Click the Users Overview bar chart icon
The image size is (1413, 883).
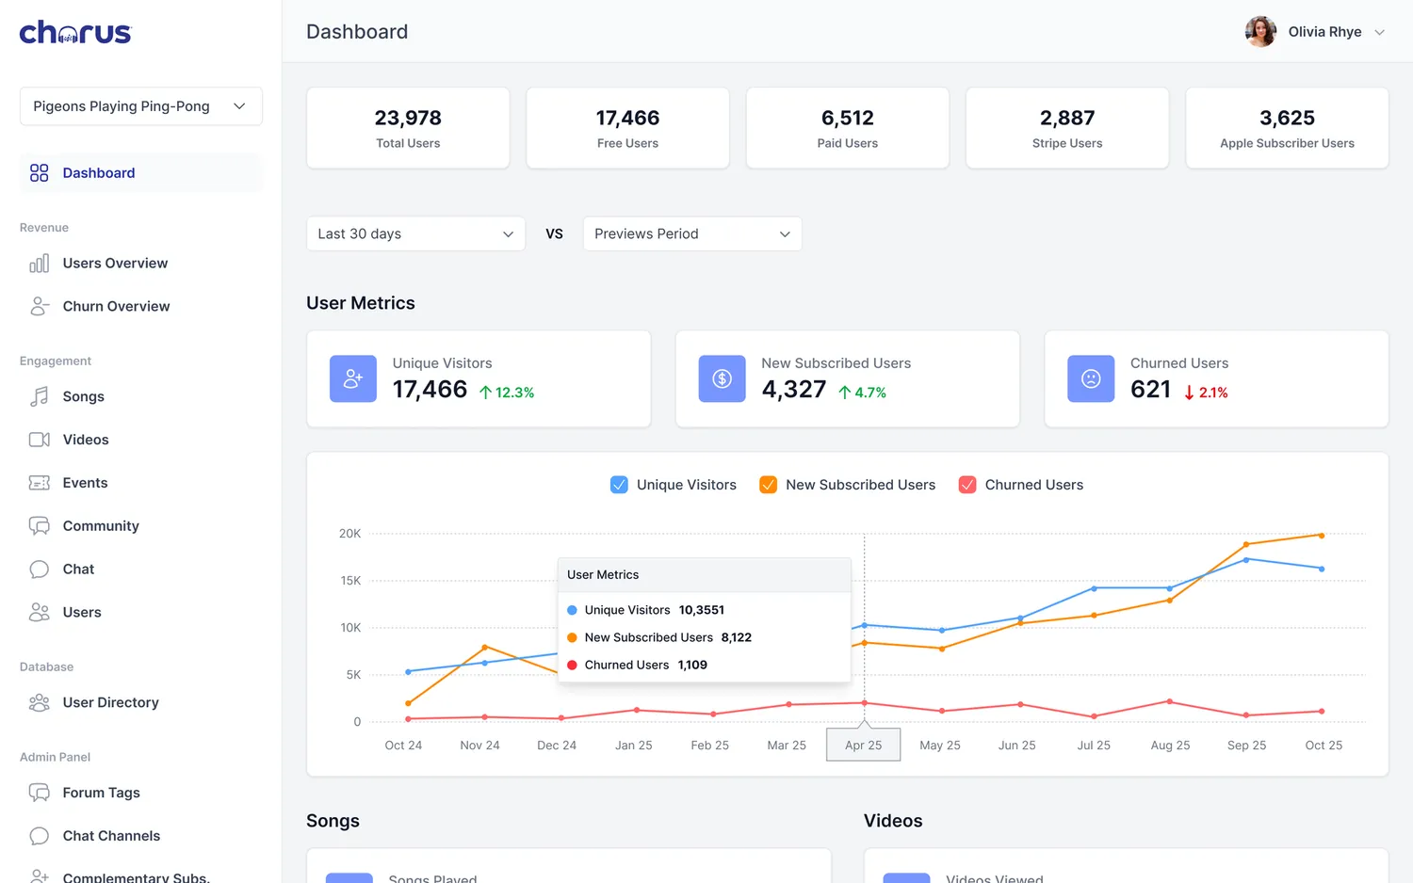coord(39,264)
